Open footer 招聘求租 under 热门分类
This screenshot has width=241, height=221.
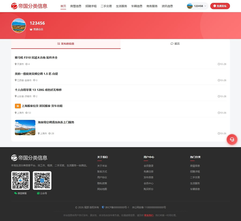(x=195, y=172)
